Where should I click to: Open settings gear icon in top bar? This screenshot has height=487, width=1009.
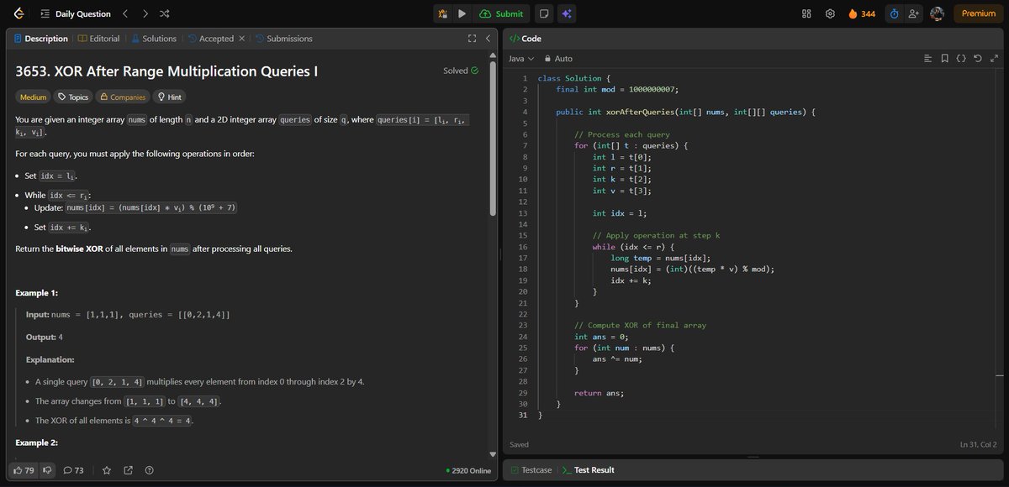(x=830, y=13)
